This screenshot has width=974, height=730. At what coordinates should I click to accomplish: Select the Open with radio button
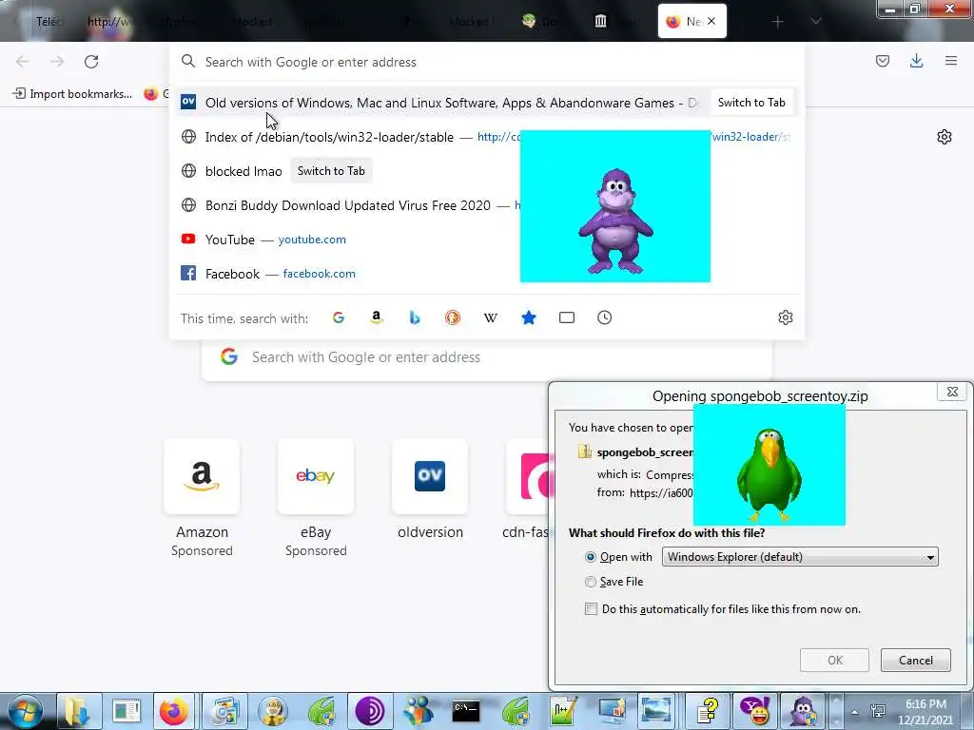click(590, 557)
